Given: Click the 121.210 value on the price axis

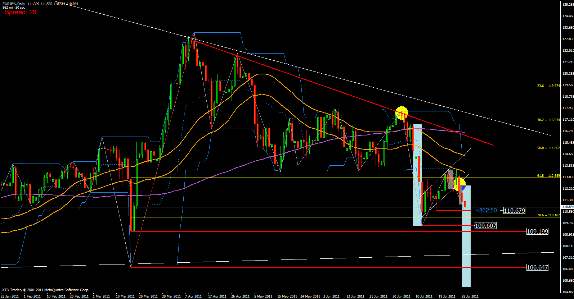Looking at the screenshot, I should [x=568, y=62].
